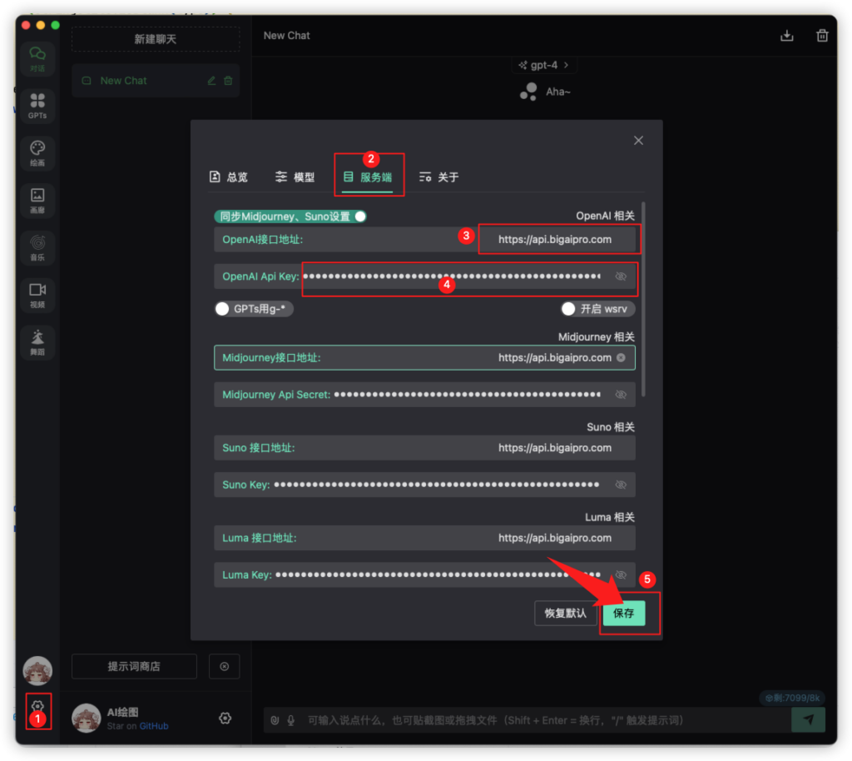Show Midjourney Api Secret eye icon
The height and width of the screenshot is (761, 852).
[621, 395]
